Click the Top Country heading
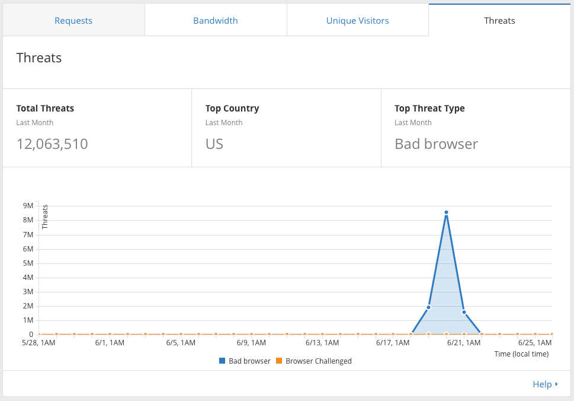Image resolution: width=574 pixels, height=401 pixels. [x=232, y=109]
